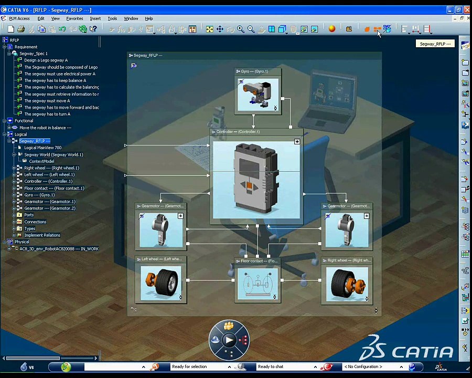Click the multi-view window layout icon

tap(272, 29)
